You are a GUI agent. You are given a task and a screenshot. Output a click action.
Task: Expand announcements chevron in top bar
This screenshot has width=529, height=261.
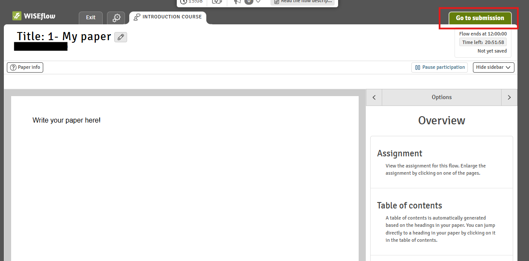pos(258,1)
